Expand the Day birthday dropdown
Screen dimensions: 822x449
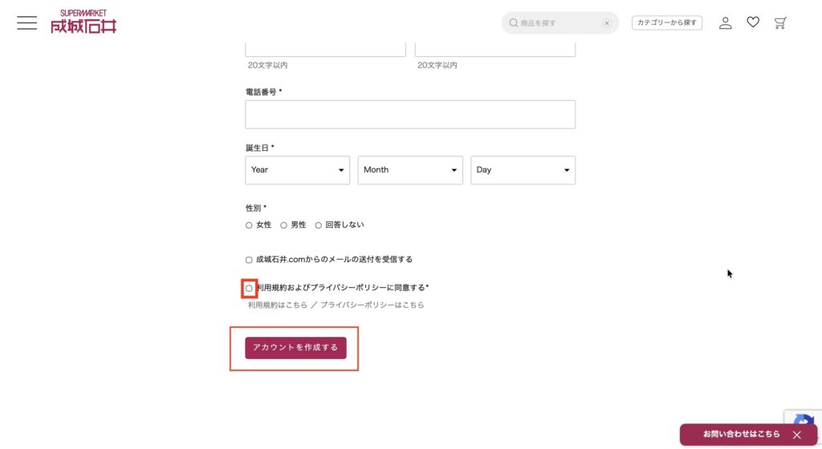523,170
